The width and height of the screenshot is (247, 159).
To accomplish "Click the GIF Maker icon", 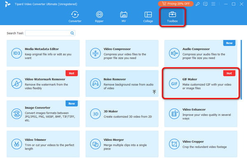I will pos(174,83).
